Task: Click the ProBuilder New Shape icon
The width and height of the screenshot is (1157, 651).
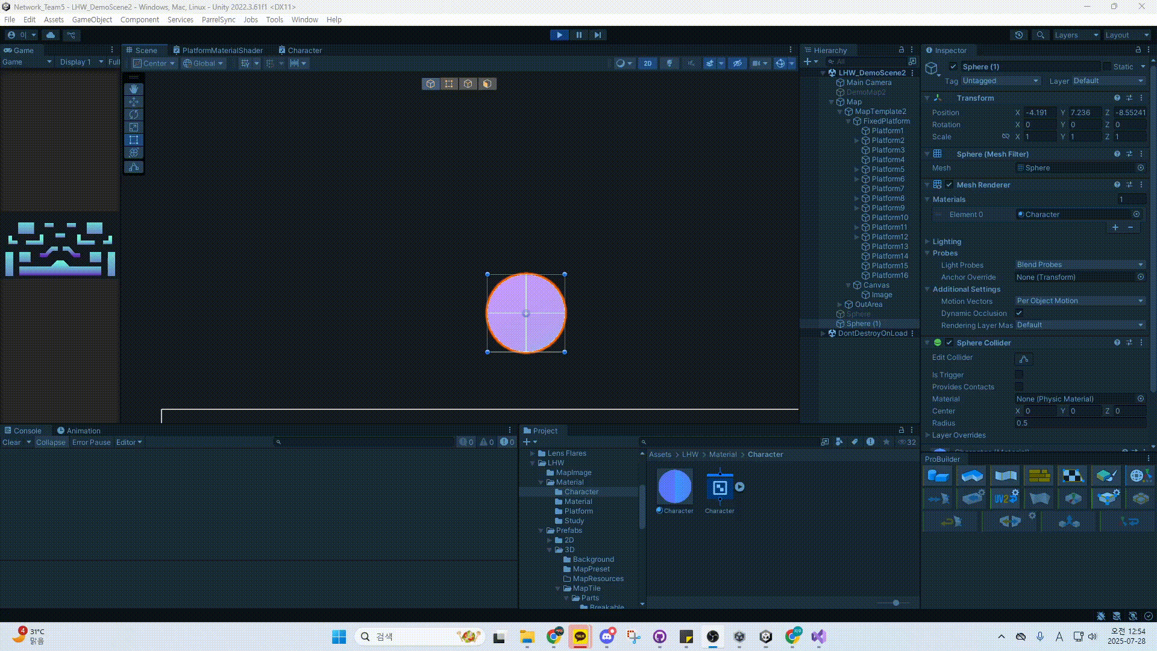Action: tap(938, 476)
